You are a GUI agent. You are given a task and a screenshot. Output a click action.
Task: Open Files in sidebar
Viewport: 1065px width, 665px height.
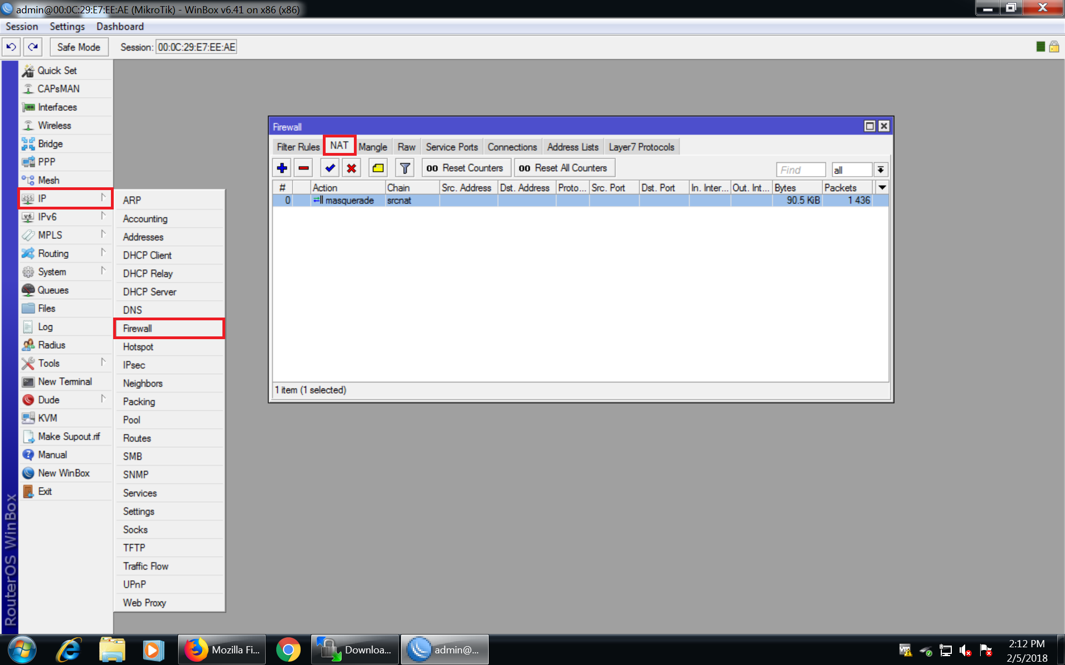[x=65, y=308]
